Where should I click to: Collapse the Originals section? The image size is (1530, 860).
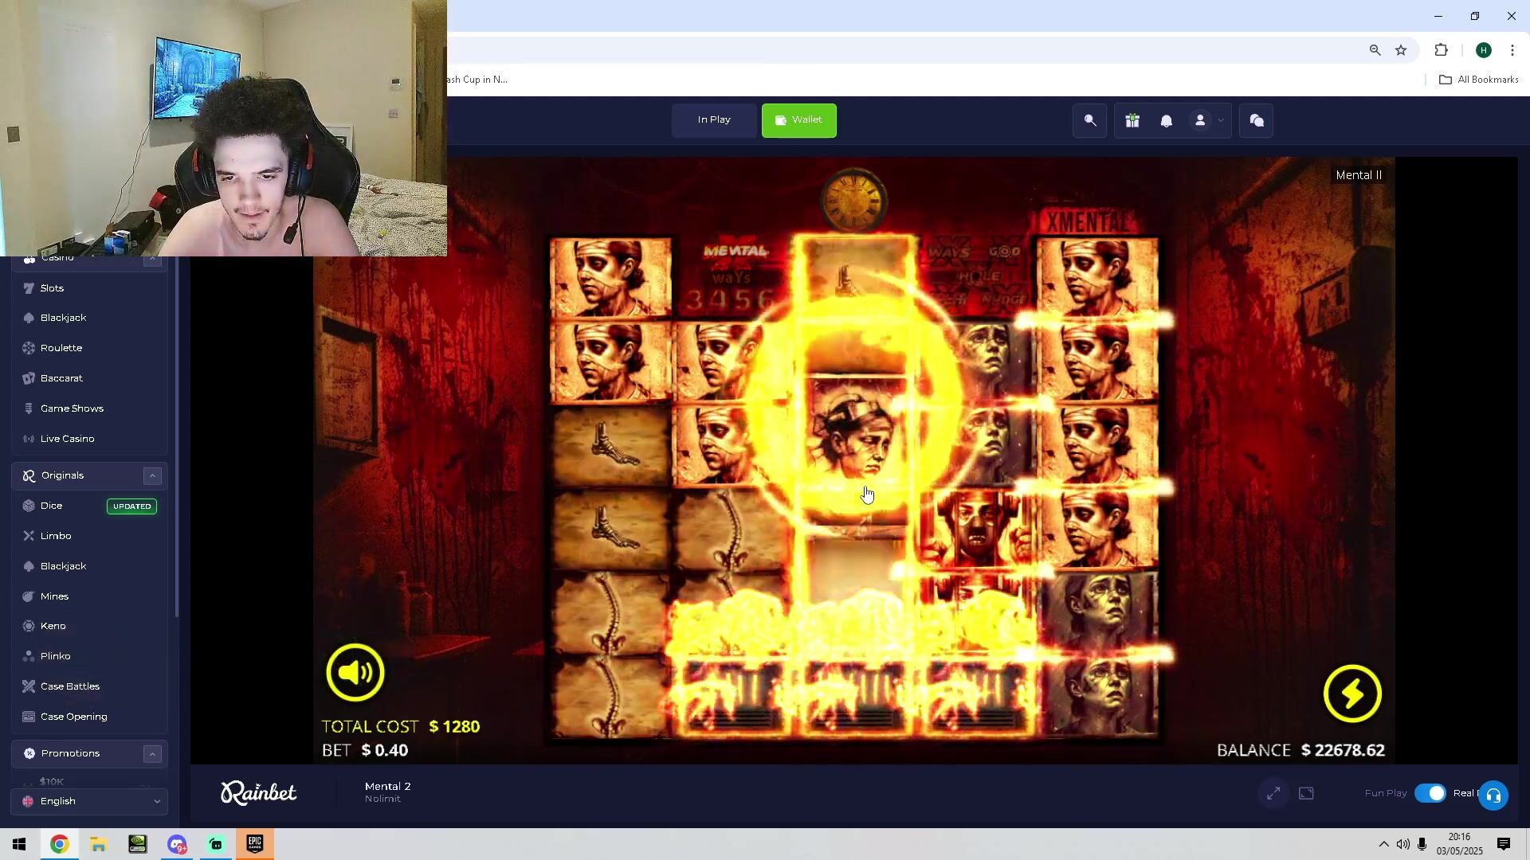[152, 475]
